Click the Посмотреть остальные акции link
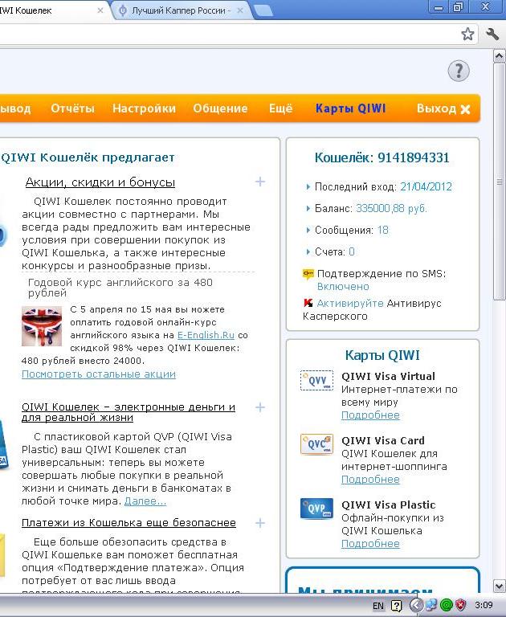Viewport: 506px width, 617px height. pos(99,374)
